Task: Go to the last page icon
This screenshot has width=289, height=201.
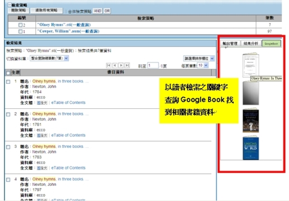Action: (127, 65)
